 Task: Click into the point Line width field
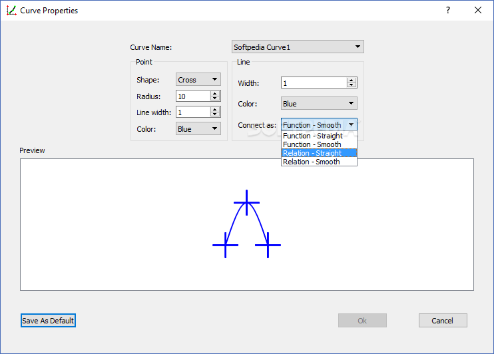click(194, 112)
